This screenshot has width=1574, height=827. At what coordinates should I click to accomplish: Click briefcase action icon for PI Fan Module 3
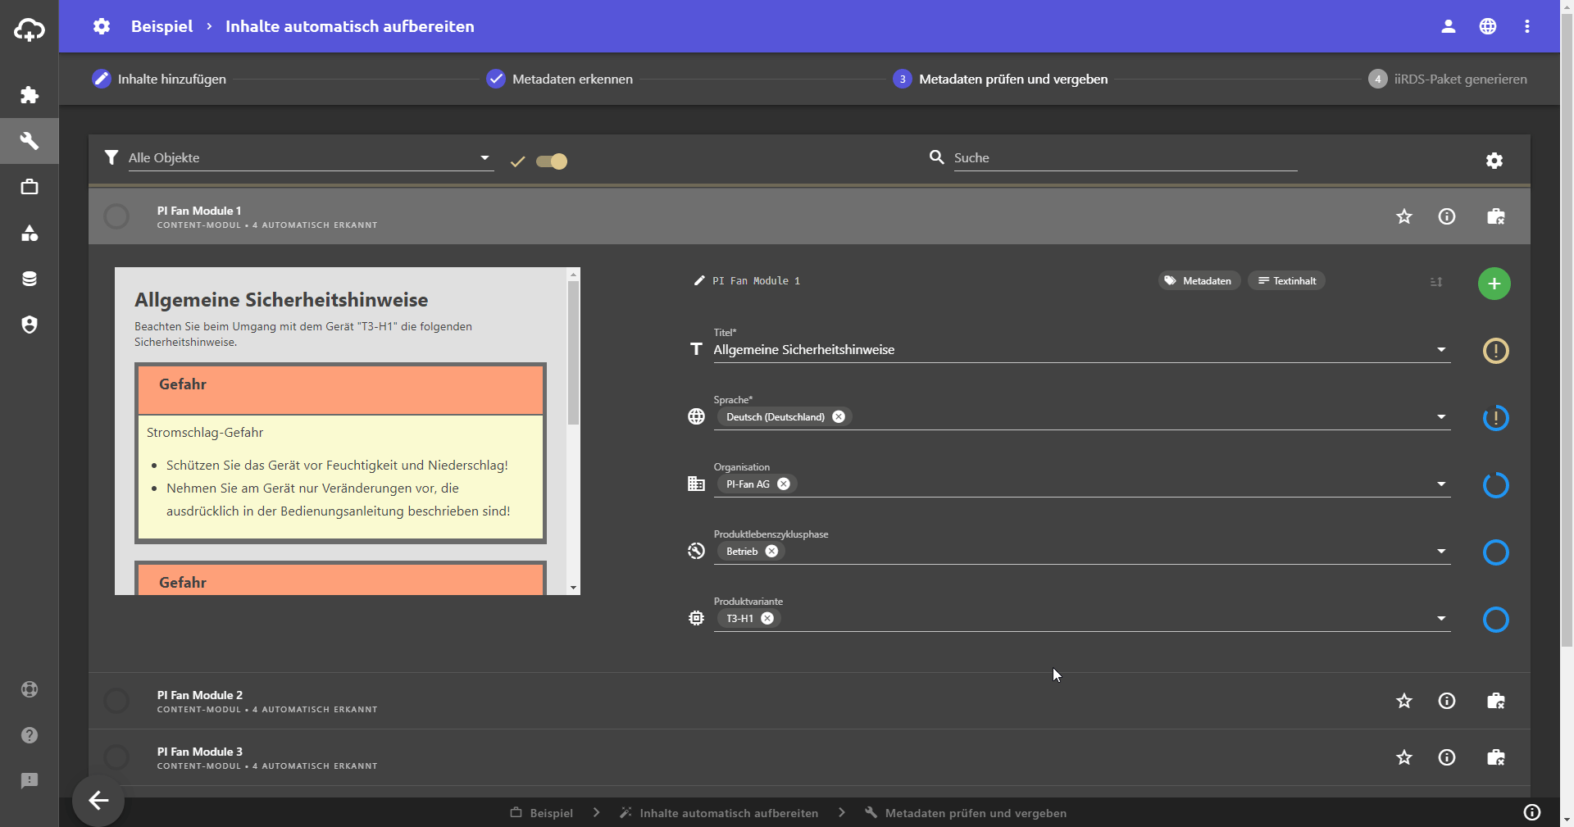tap(1496, 757)
